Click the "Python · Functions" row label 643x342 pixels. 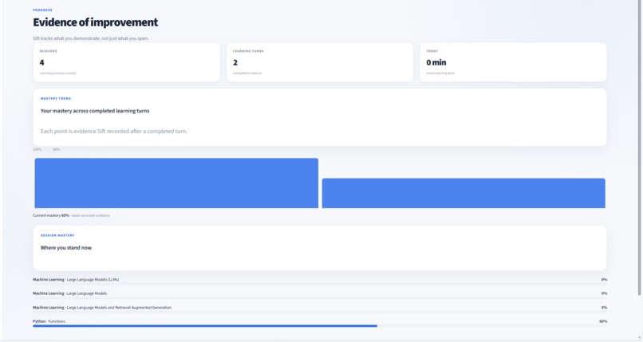coord(49,321)
